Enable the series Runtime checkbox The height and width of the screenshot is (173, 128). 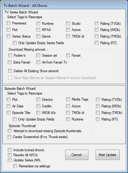(x=38, y=24)
